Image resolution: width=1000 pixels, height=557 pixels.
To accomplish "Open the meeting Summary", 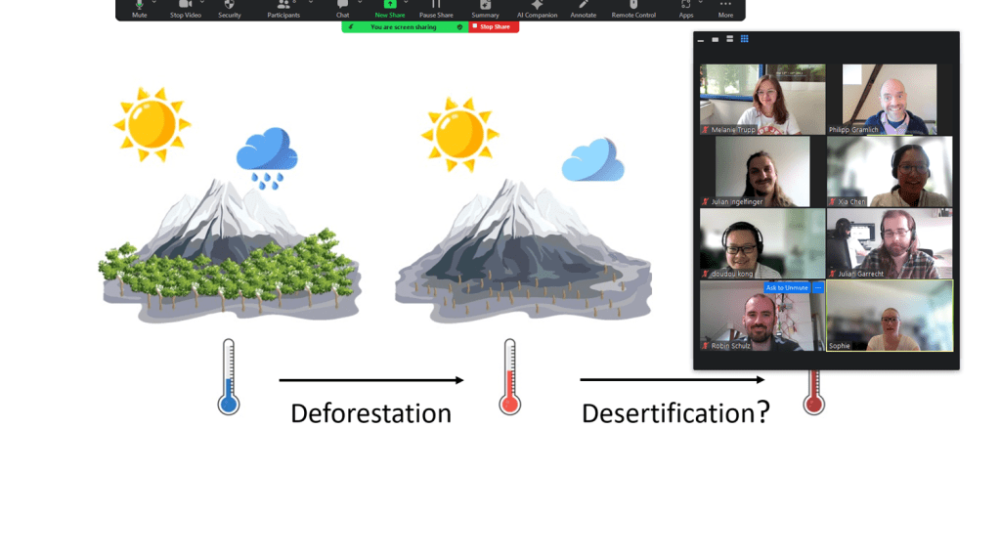I will point(485,8).
